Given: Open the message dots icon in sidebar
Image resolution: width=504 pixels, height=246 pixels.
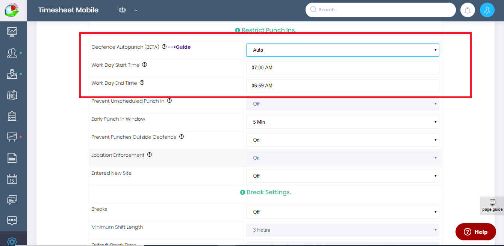Looking at the screenshot, I should point(12,221).
